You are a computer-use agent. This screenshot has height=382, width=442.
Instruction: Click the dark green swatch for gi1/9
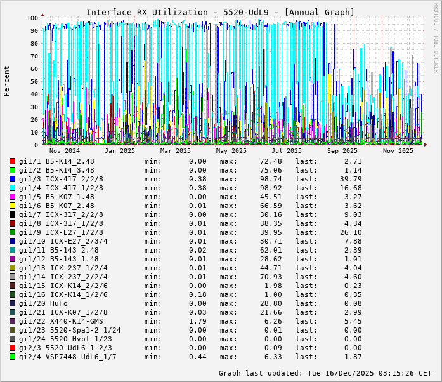(12, 232)
